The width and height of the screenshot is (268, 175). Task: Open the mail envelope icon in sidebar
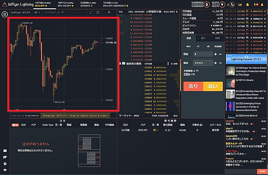[x=5, y=151]
